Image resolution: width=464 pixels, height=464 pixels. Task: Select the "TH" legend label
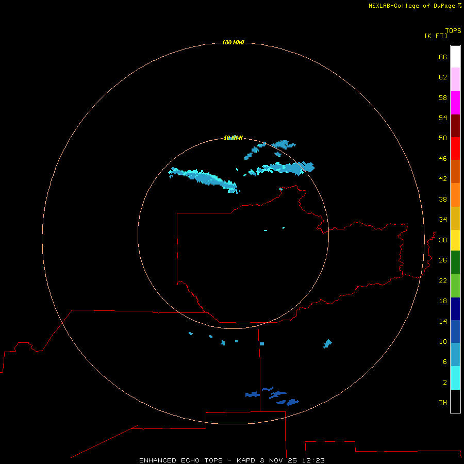(x=443, y=402)
